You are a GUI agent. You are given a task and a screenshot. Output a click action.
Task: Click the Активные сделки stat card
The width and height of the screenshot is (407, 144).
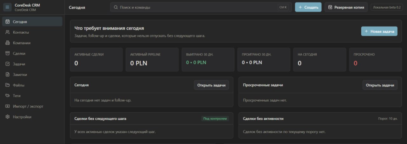click(96, 60)
